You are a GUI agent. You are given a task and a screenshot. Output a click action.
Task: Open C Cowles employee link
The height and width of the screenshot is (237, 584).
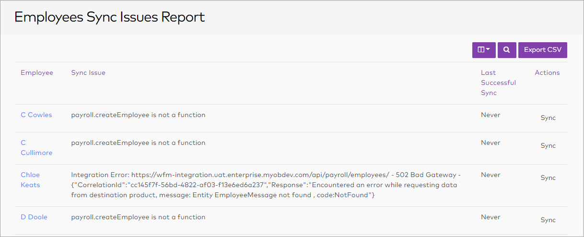tap(36, 115)
